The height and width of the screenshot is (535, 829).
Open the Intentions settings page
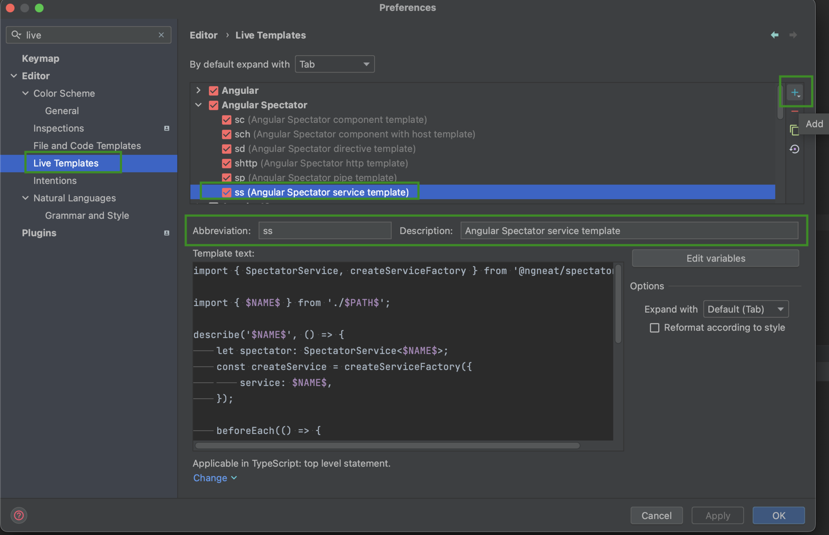coord(55,180)
